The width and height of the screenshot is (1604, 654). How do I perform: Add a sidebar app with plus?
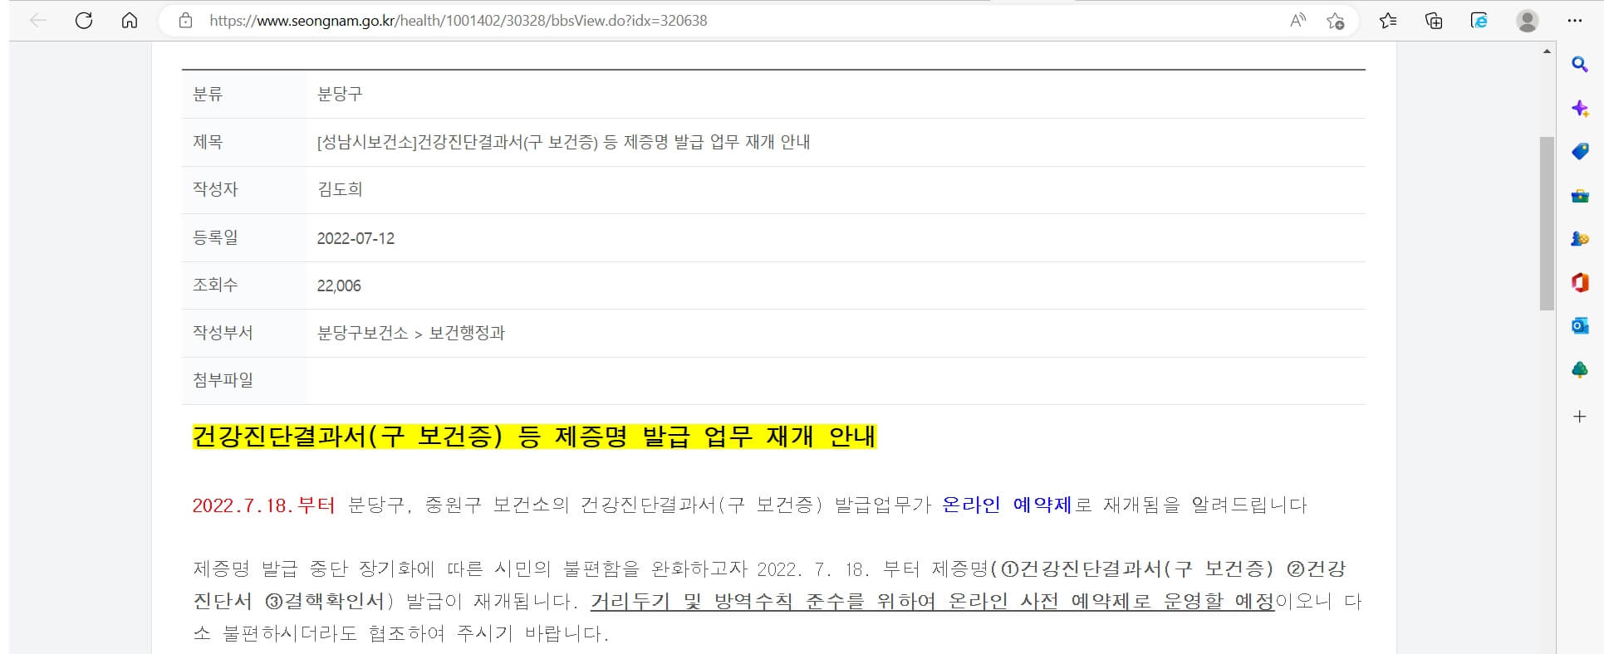[1580, 417]
